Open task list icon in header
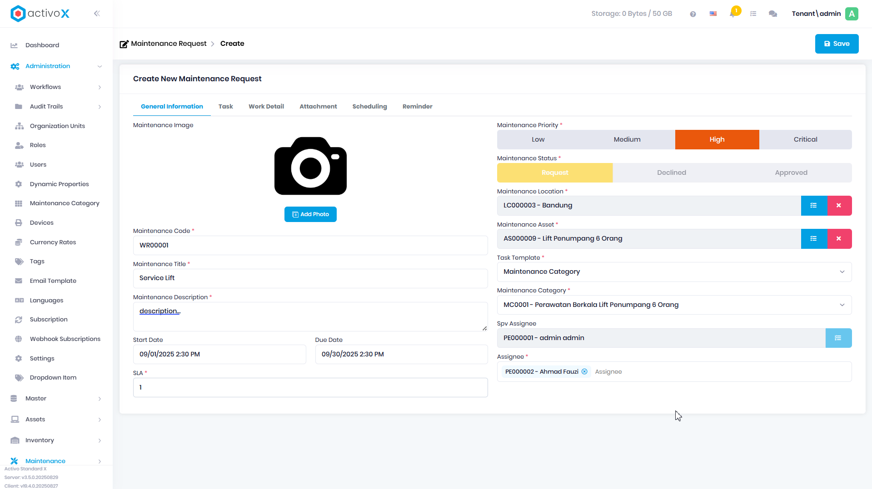The width and height of the screenshot is (872, 489). tap(753, 14)
